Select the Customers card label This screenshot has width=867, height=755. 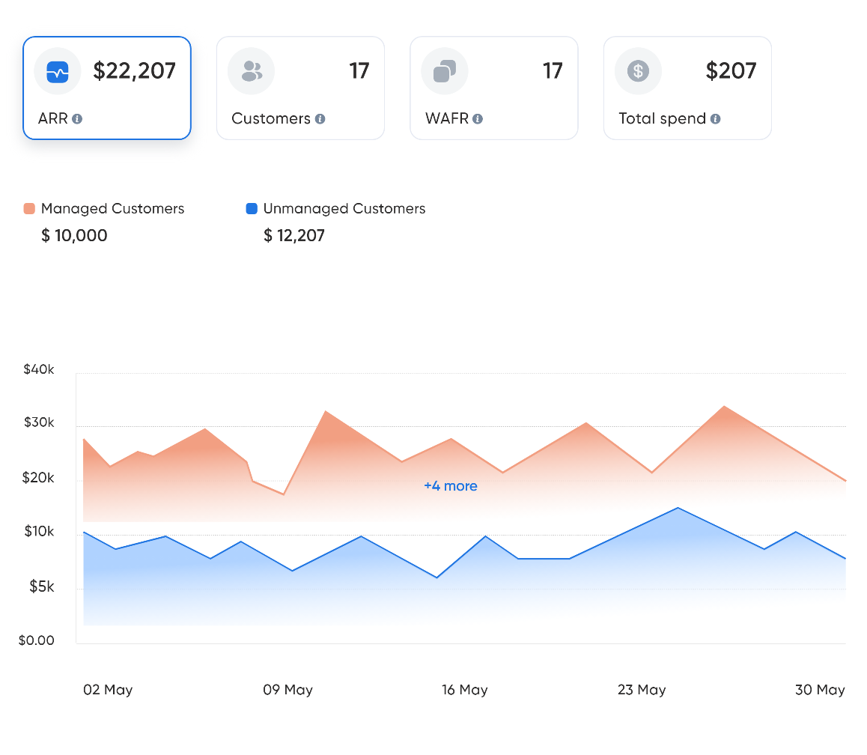(271, 118)
